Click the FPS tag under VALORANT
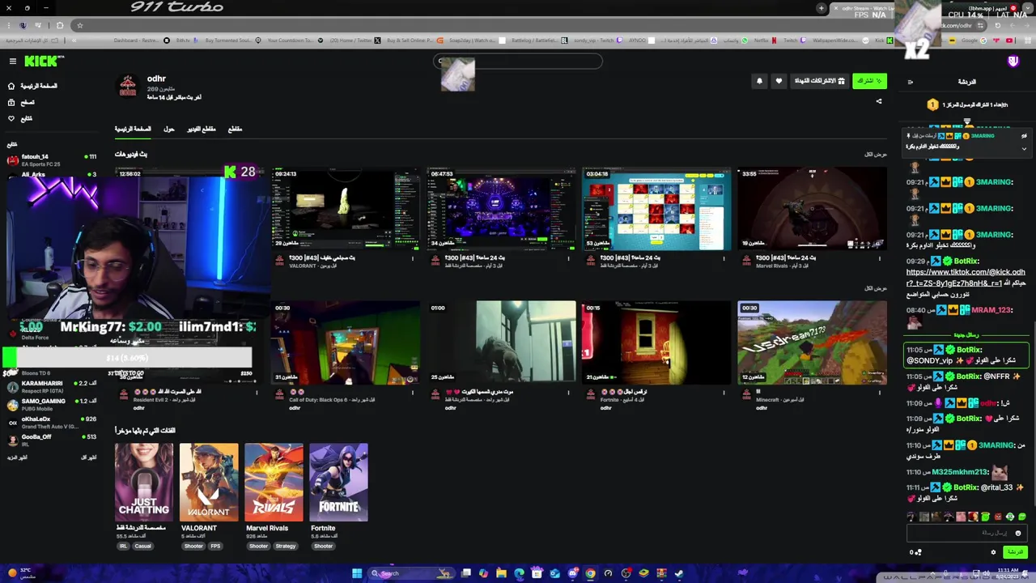 point(215,546)
